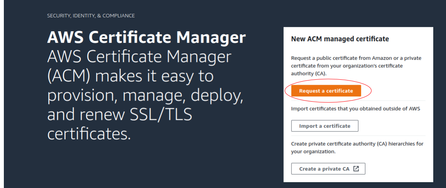The width and height of the screenshot is (446, 188).
Task: Click the Security, Identity, & Compliance label
Action: 91,16
